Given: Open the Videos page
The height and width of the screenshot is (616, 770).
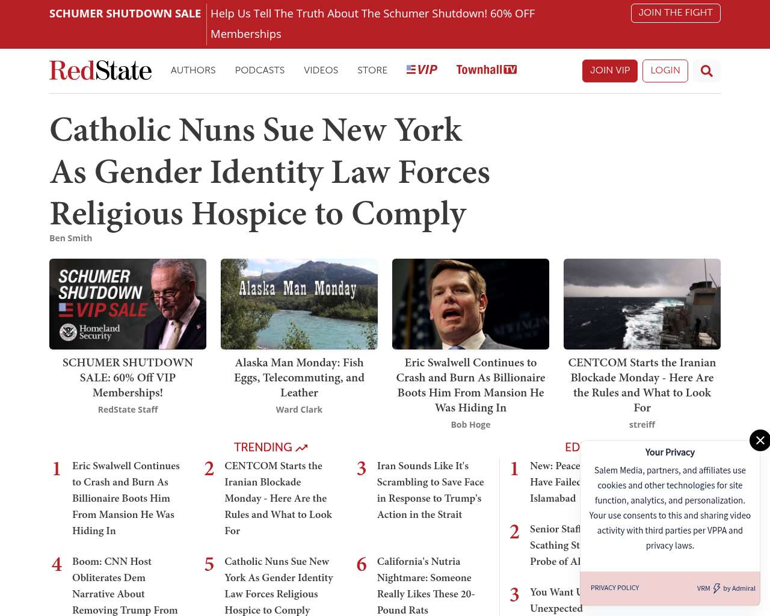Looking at the screenshot, I should tap(321, 70).
